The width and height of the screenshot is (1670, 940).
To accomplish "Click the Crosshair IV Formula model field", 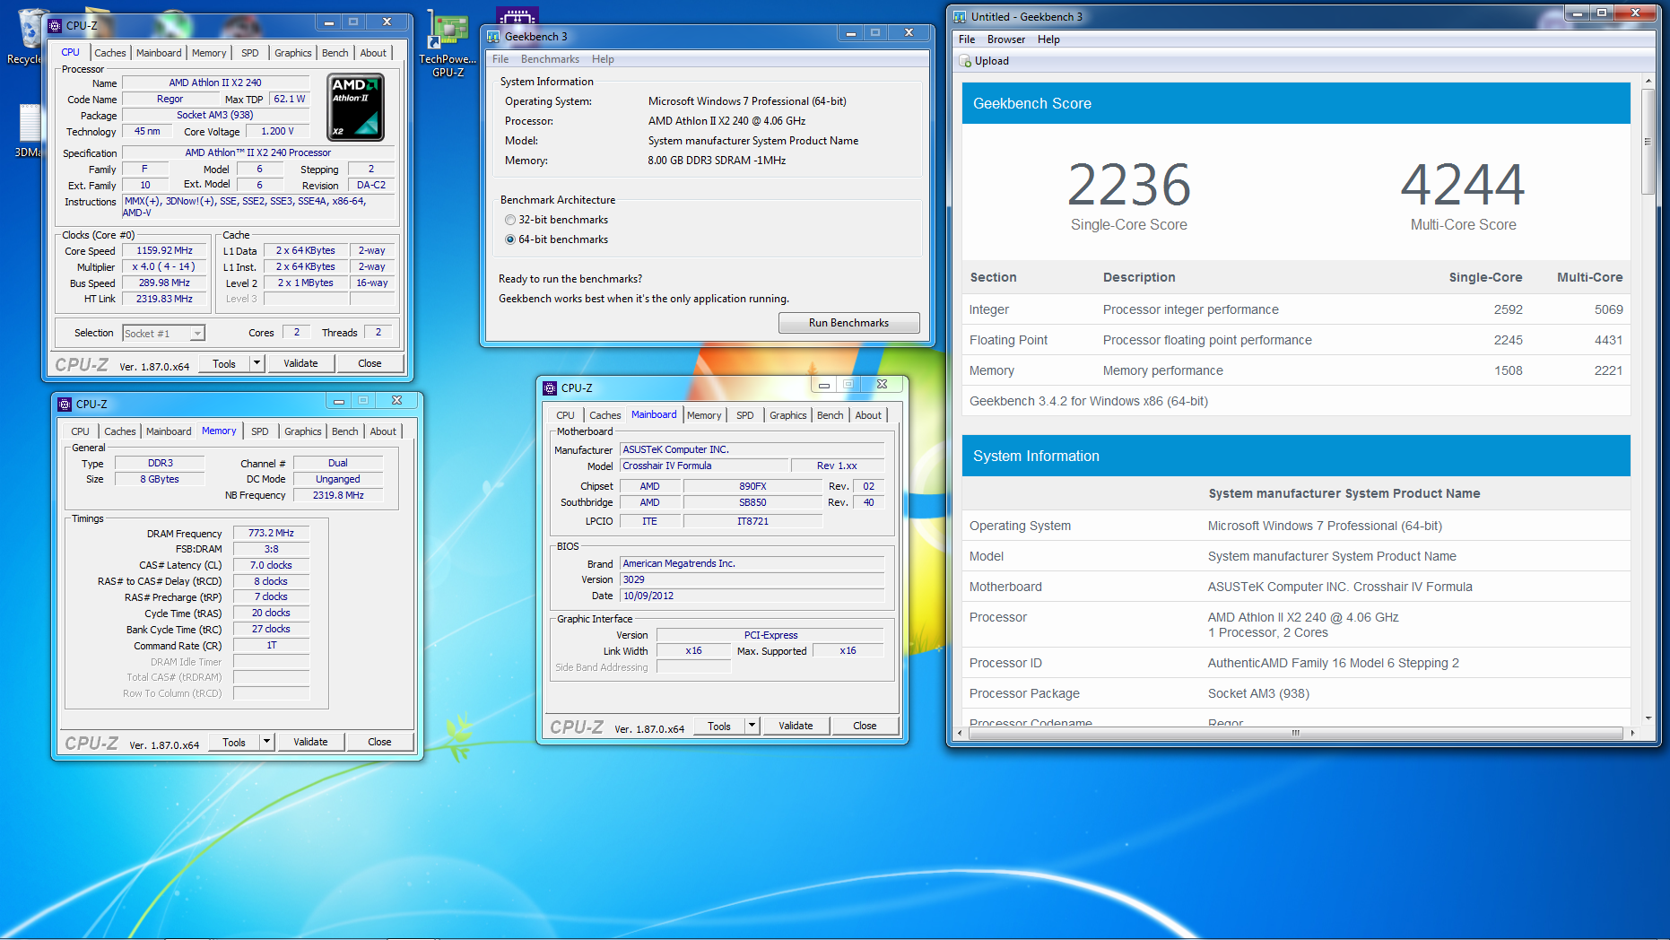I will click(704, 466).
